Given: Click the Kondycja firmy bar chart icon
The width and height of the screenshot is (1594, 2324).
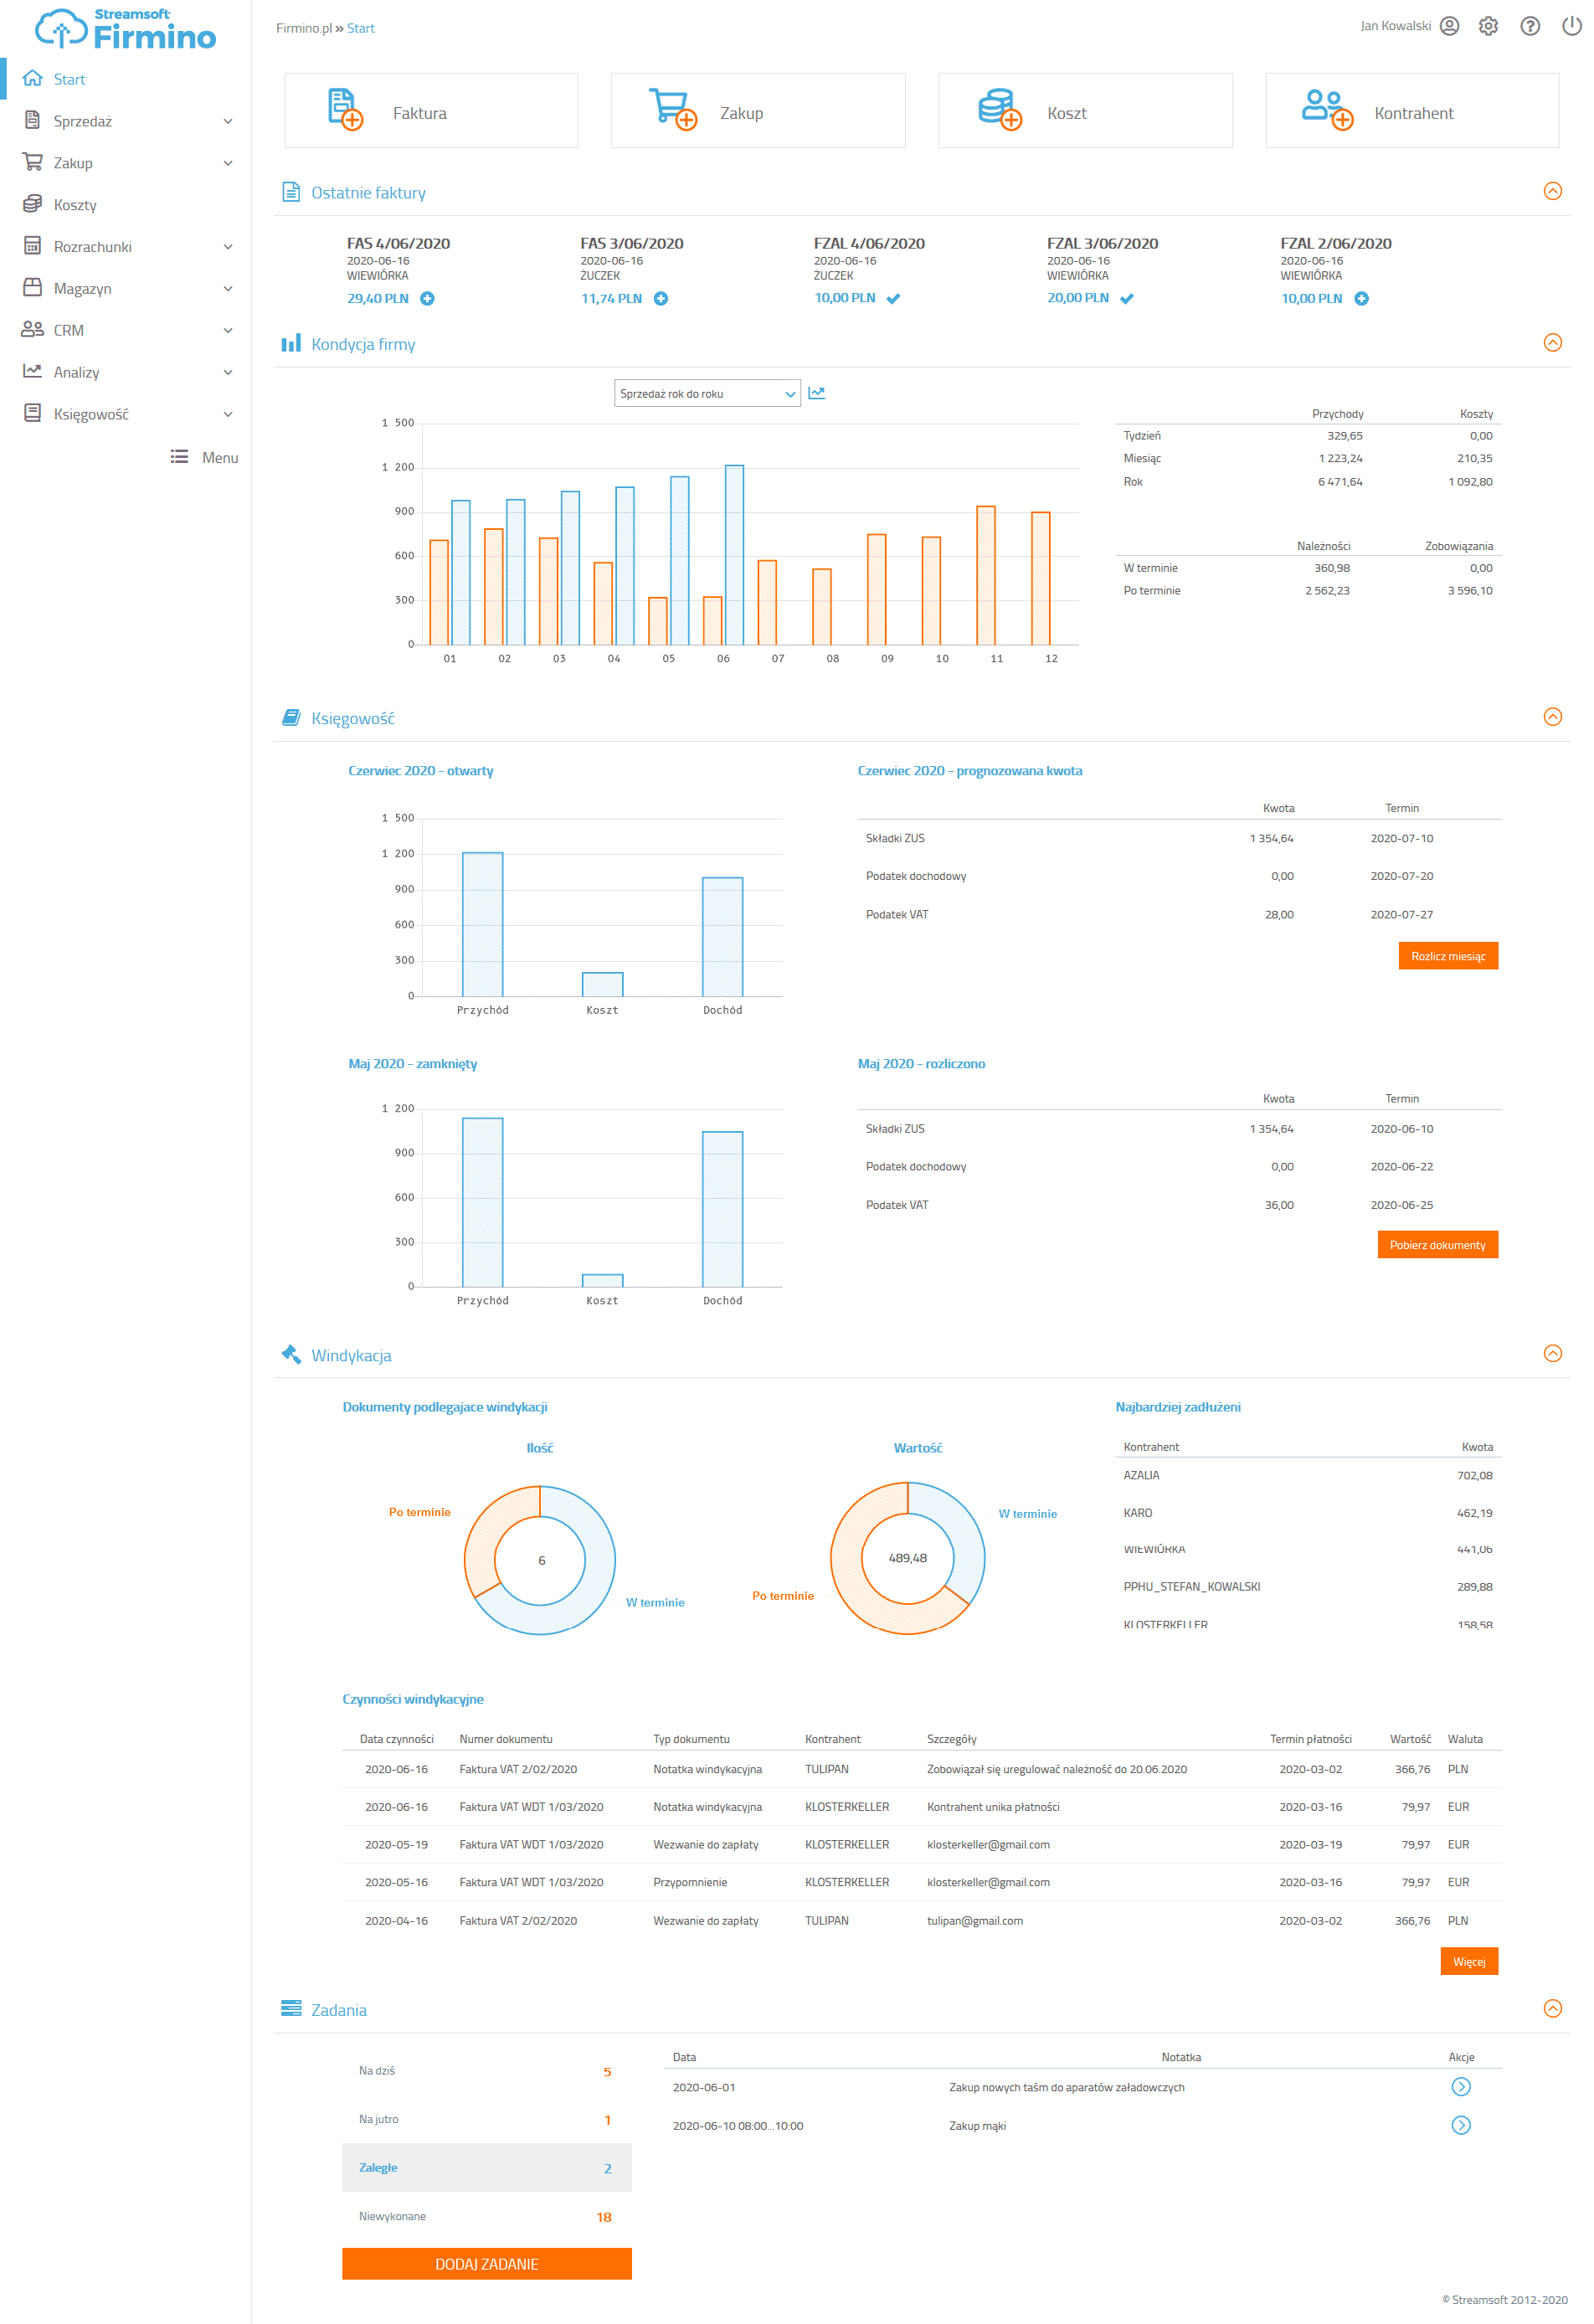Looking at the screenshot, I should coord(291,343).
